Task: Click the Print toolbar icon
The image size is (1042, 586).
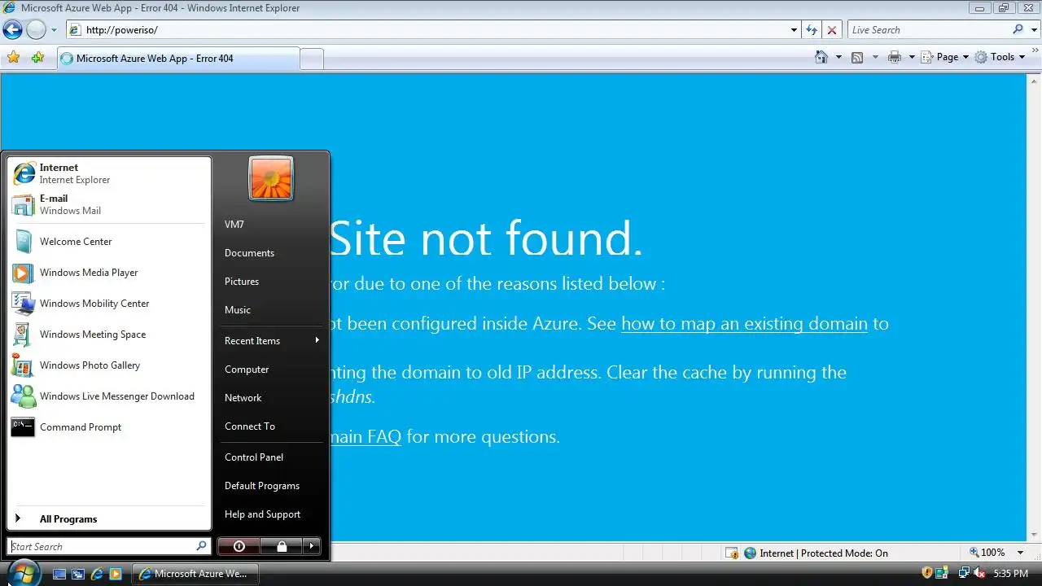Action: pos(895,57)
